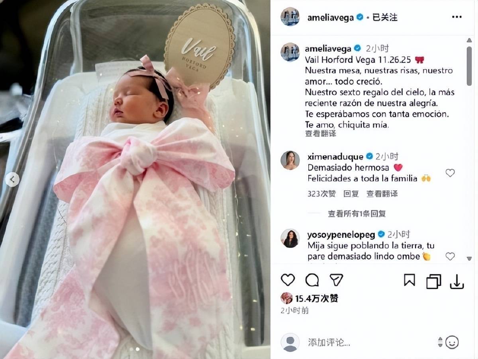Image resolution: width=478 pixels, height=359 pixels.
Task: Show caption translation 查看翻译
Action: coord(321,134)
